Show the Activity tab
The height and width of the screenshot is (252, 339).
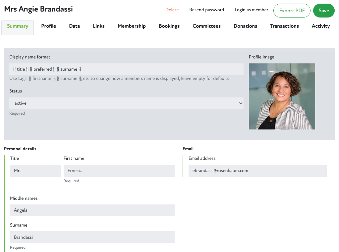coord(320,26)
